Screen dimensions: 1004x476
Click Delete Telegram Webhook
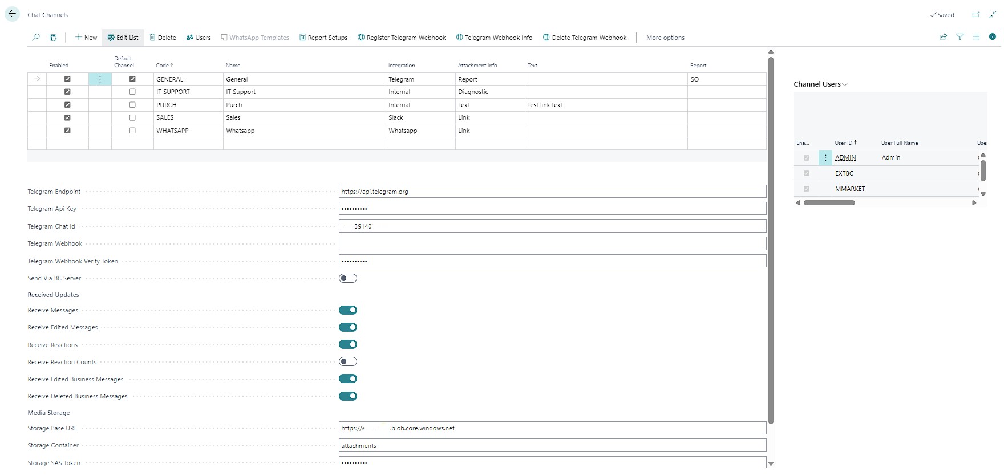pos(585,38)
